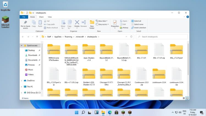Open Microsoft Store from the taskbar
Image resolution: width=206 pixels, height=116 pixels.
[x=116, y=112]
